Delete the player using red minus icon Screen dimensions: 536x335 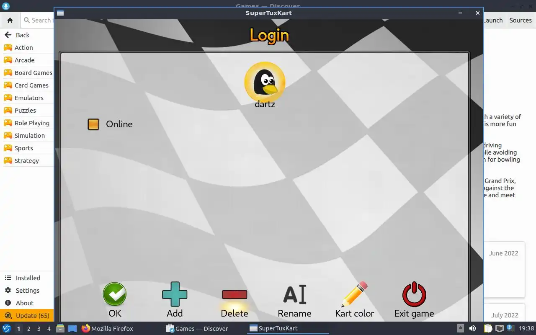click(x=234, y=294)
